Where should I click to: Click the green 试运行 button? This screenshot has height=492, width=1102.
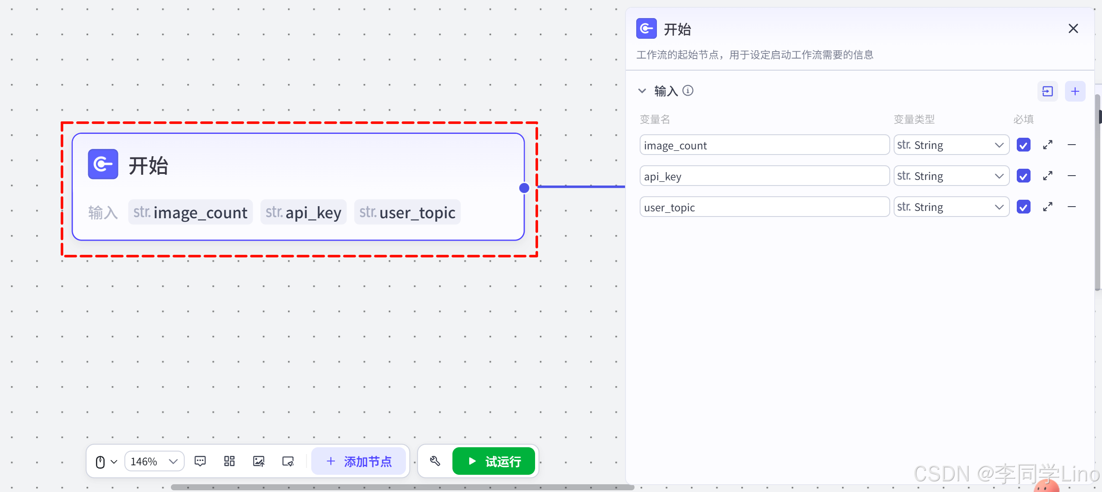[x=494, y=461]
